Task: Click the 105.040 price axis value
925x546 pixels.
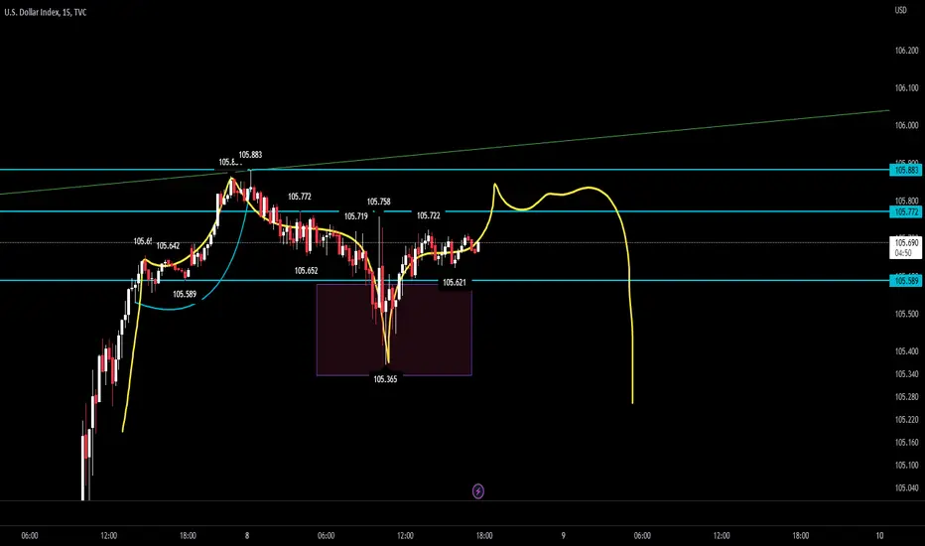Action: click(x=907, y=488)
